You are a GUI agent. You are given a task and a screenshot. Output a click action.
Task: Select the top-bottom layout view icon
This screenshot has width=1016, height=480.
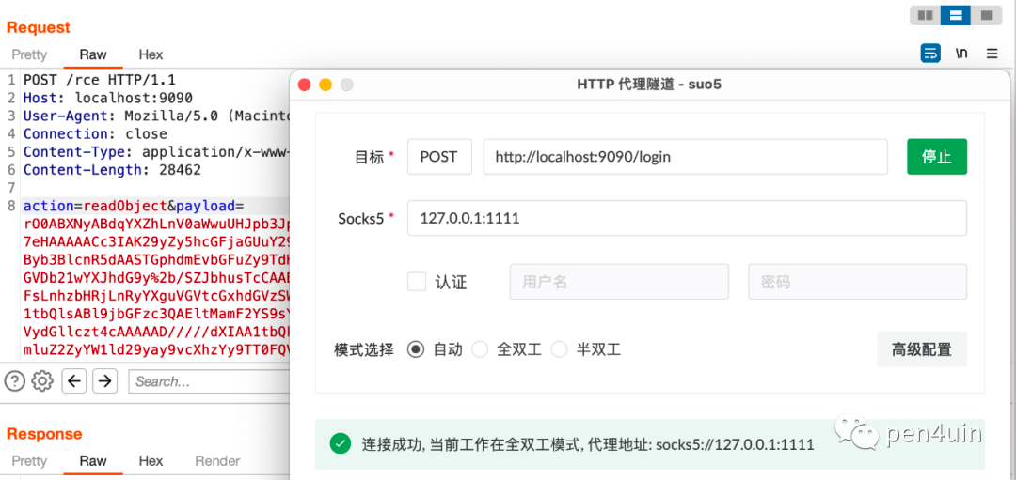coord(955,15)
